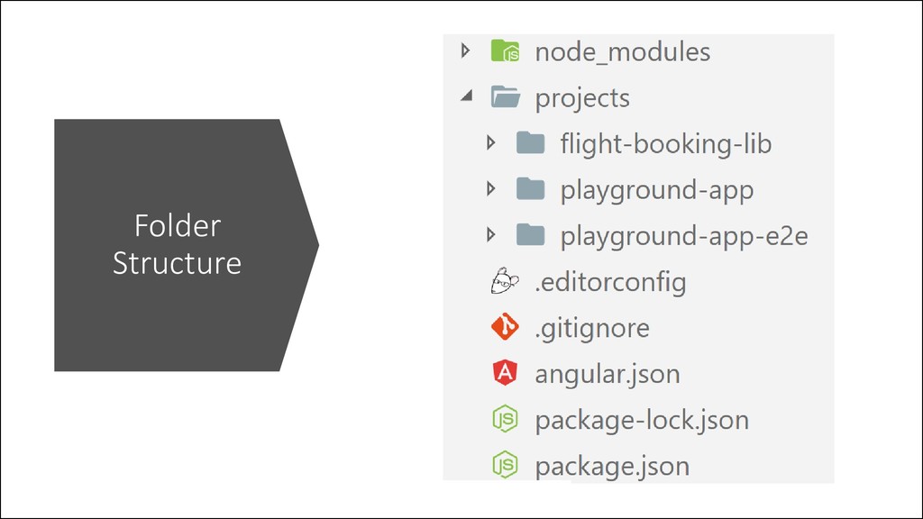
Task: Click the flight-booking-lib folder icon
Action: click(530, 143)
